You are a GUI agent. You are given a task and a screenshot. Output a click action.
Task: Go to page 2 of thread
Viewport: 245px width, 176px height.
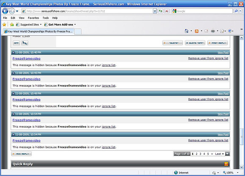(196, 154)
